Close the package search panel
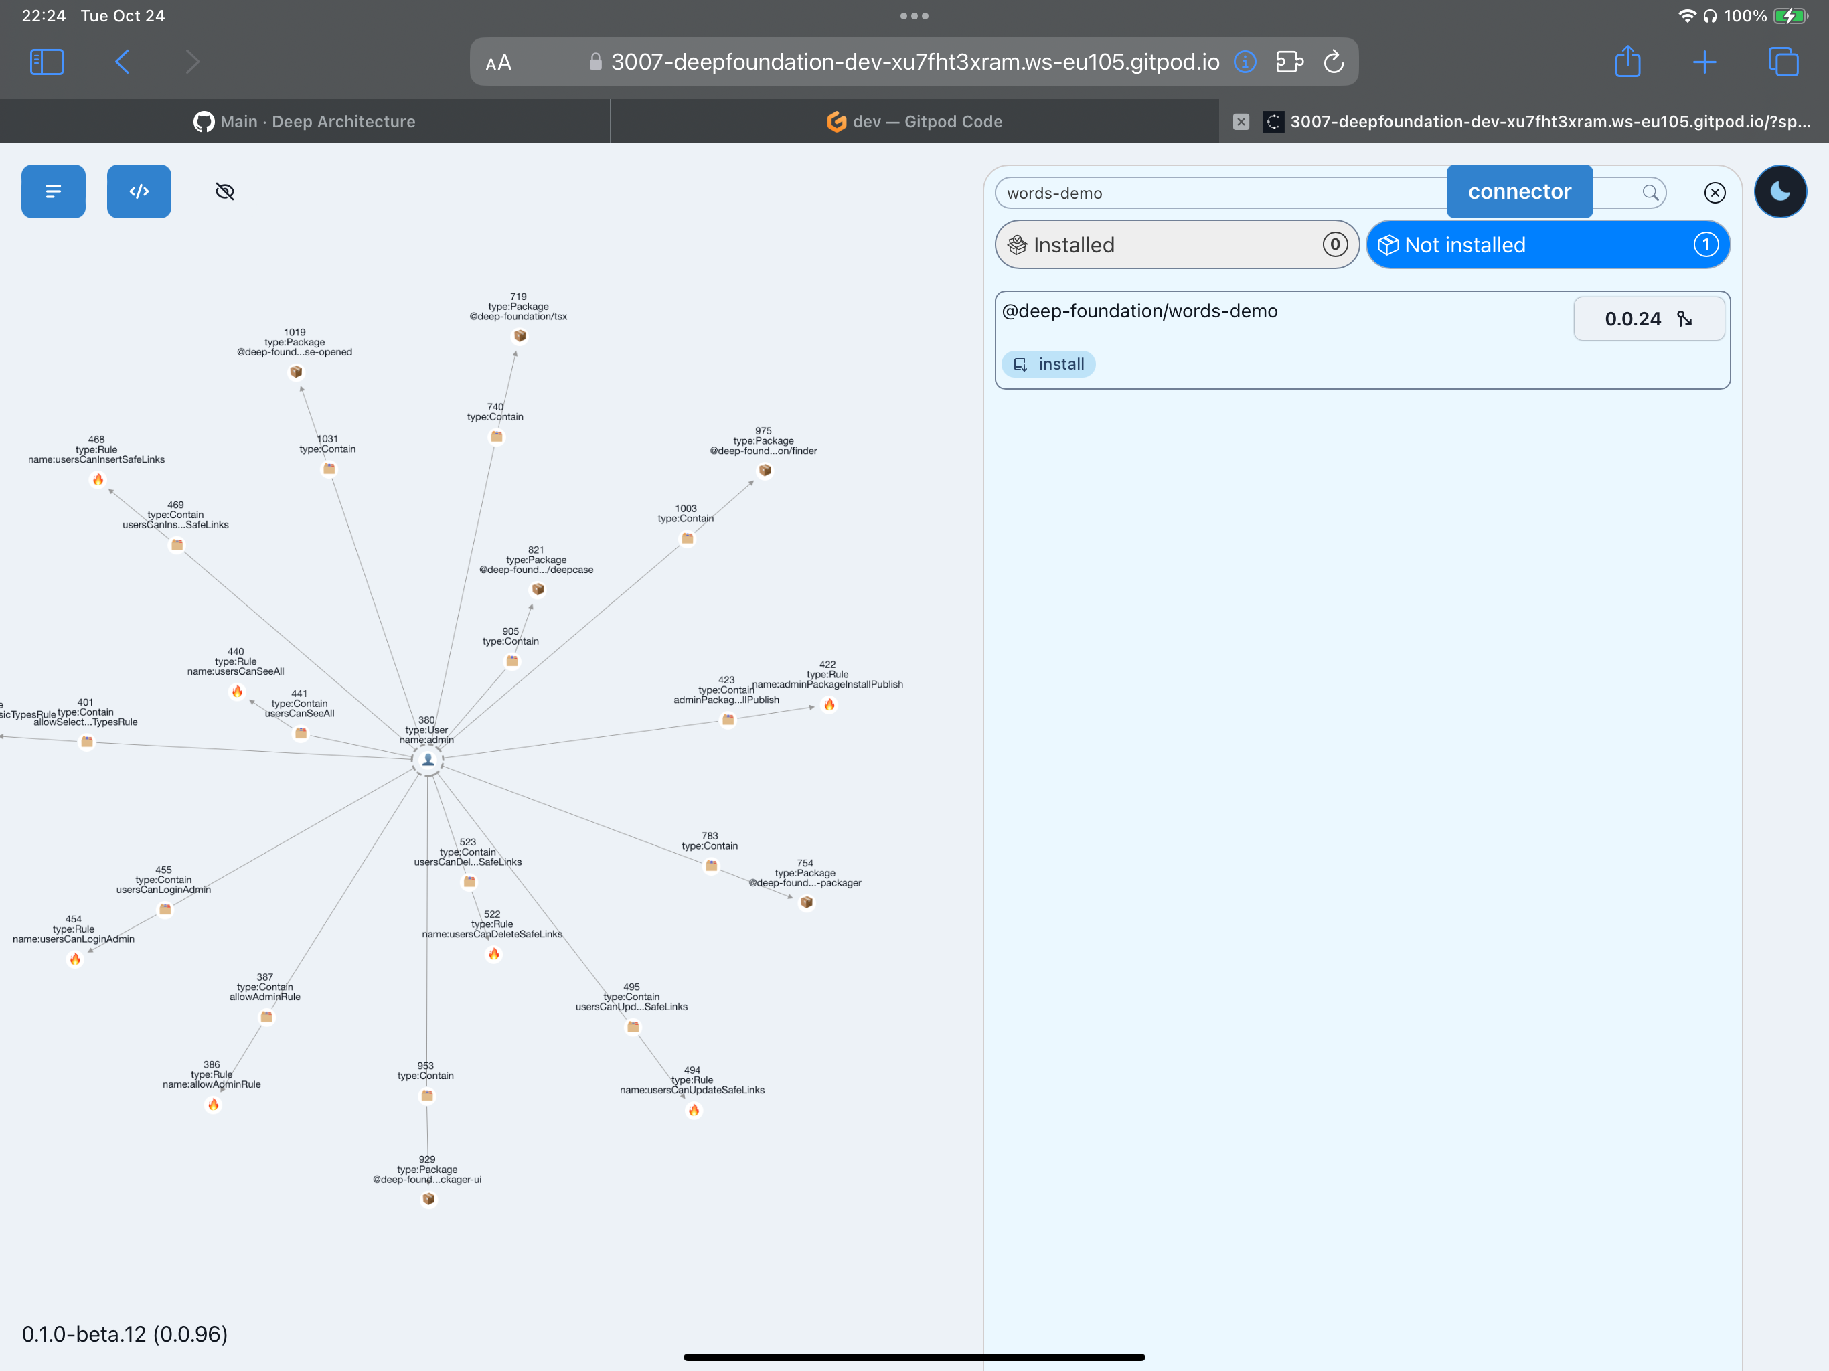Image resolution: width=1829 pixels, height=1371 pixels. pos(1714,193)
